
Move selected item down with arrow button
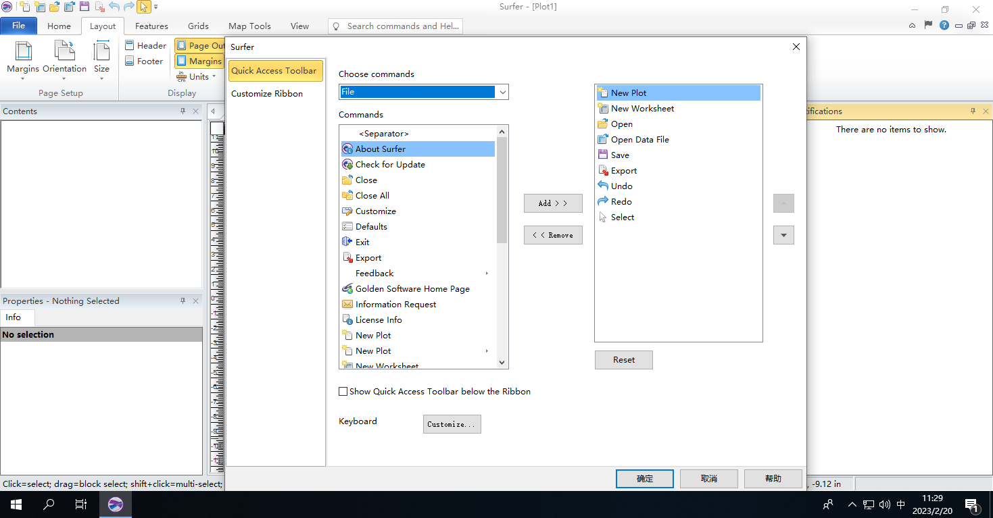point(783,235)
